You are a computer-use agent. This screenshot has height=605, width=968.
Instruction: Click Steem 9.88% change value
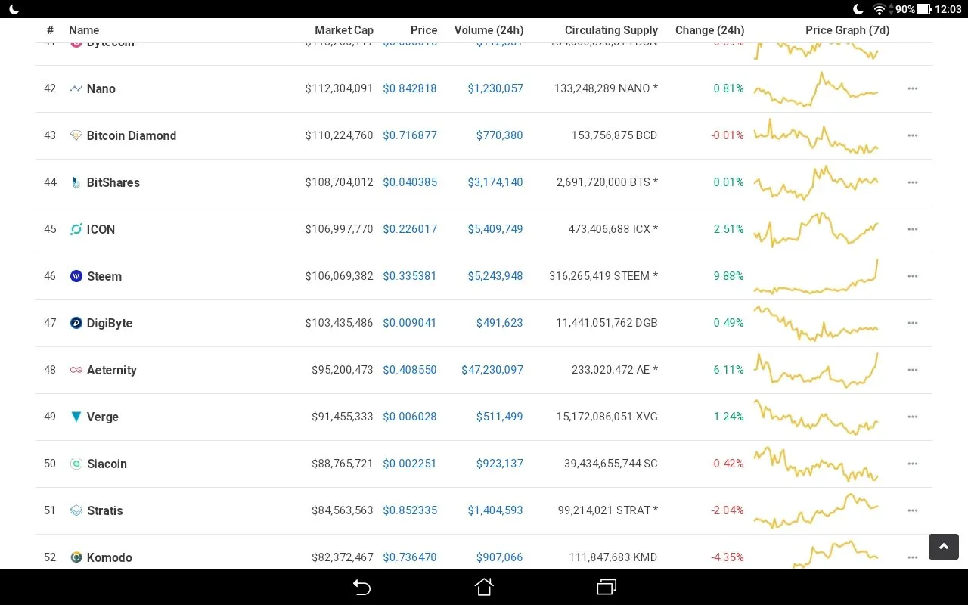click(x=729, y=276)
